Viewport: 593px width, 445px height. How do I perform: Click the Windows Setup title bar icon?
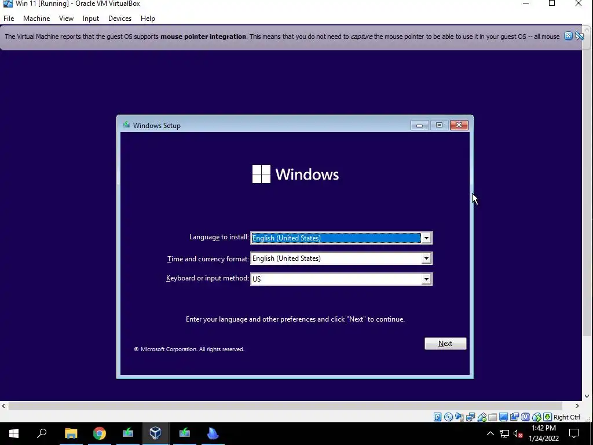tap(126, 125)
